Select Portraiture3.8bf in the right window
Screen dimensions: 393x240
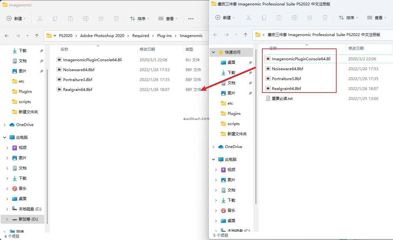click(x=286, y=79)
